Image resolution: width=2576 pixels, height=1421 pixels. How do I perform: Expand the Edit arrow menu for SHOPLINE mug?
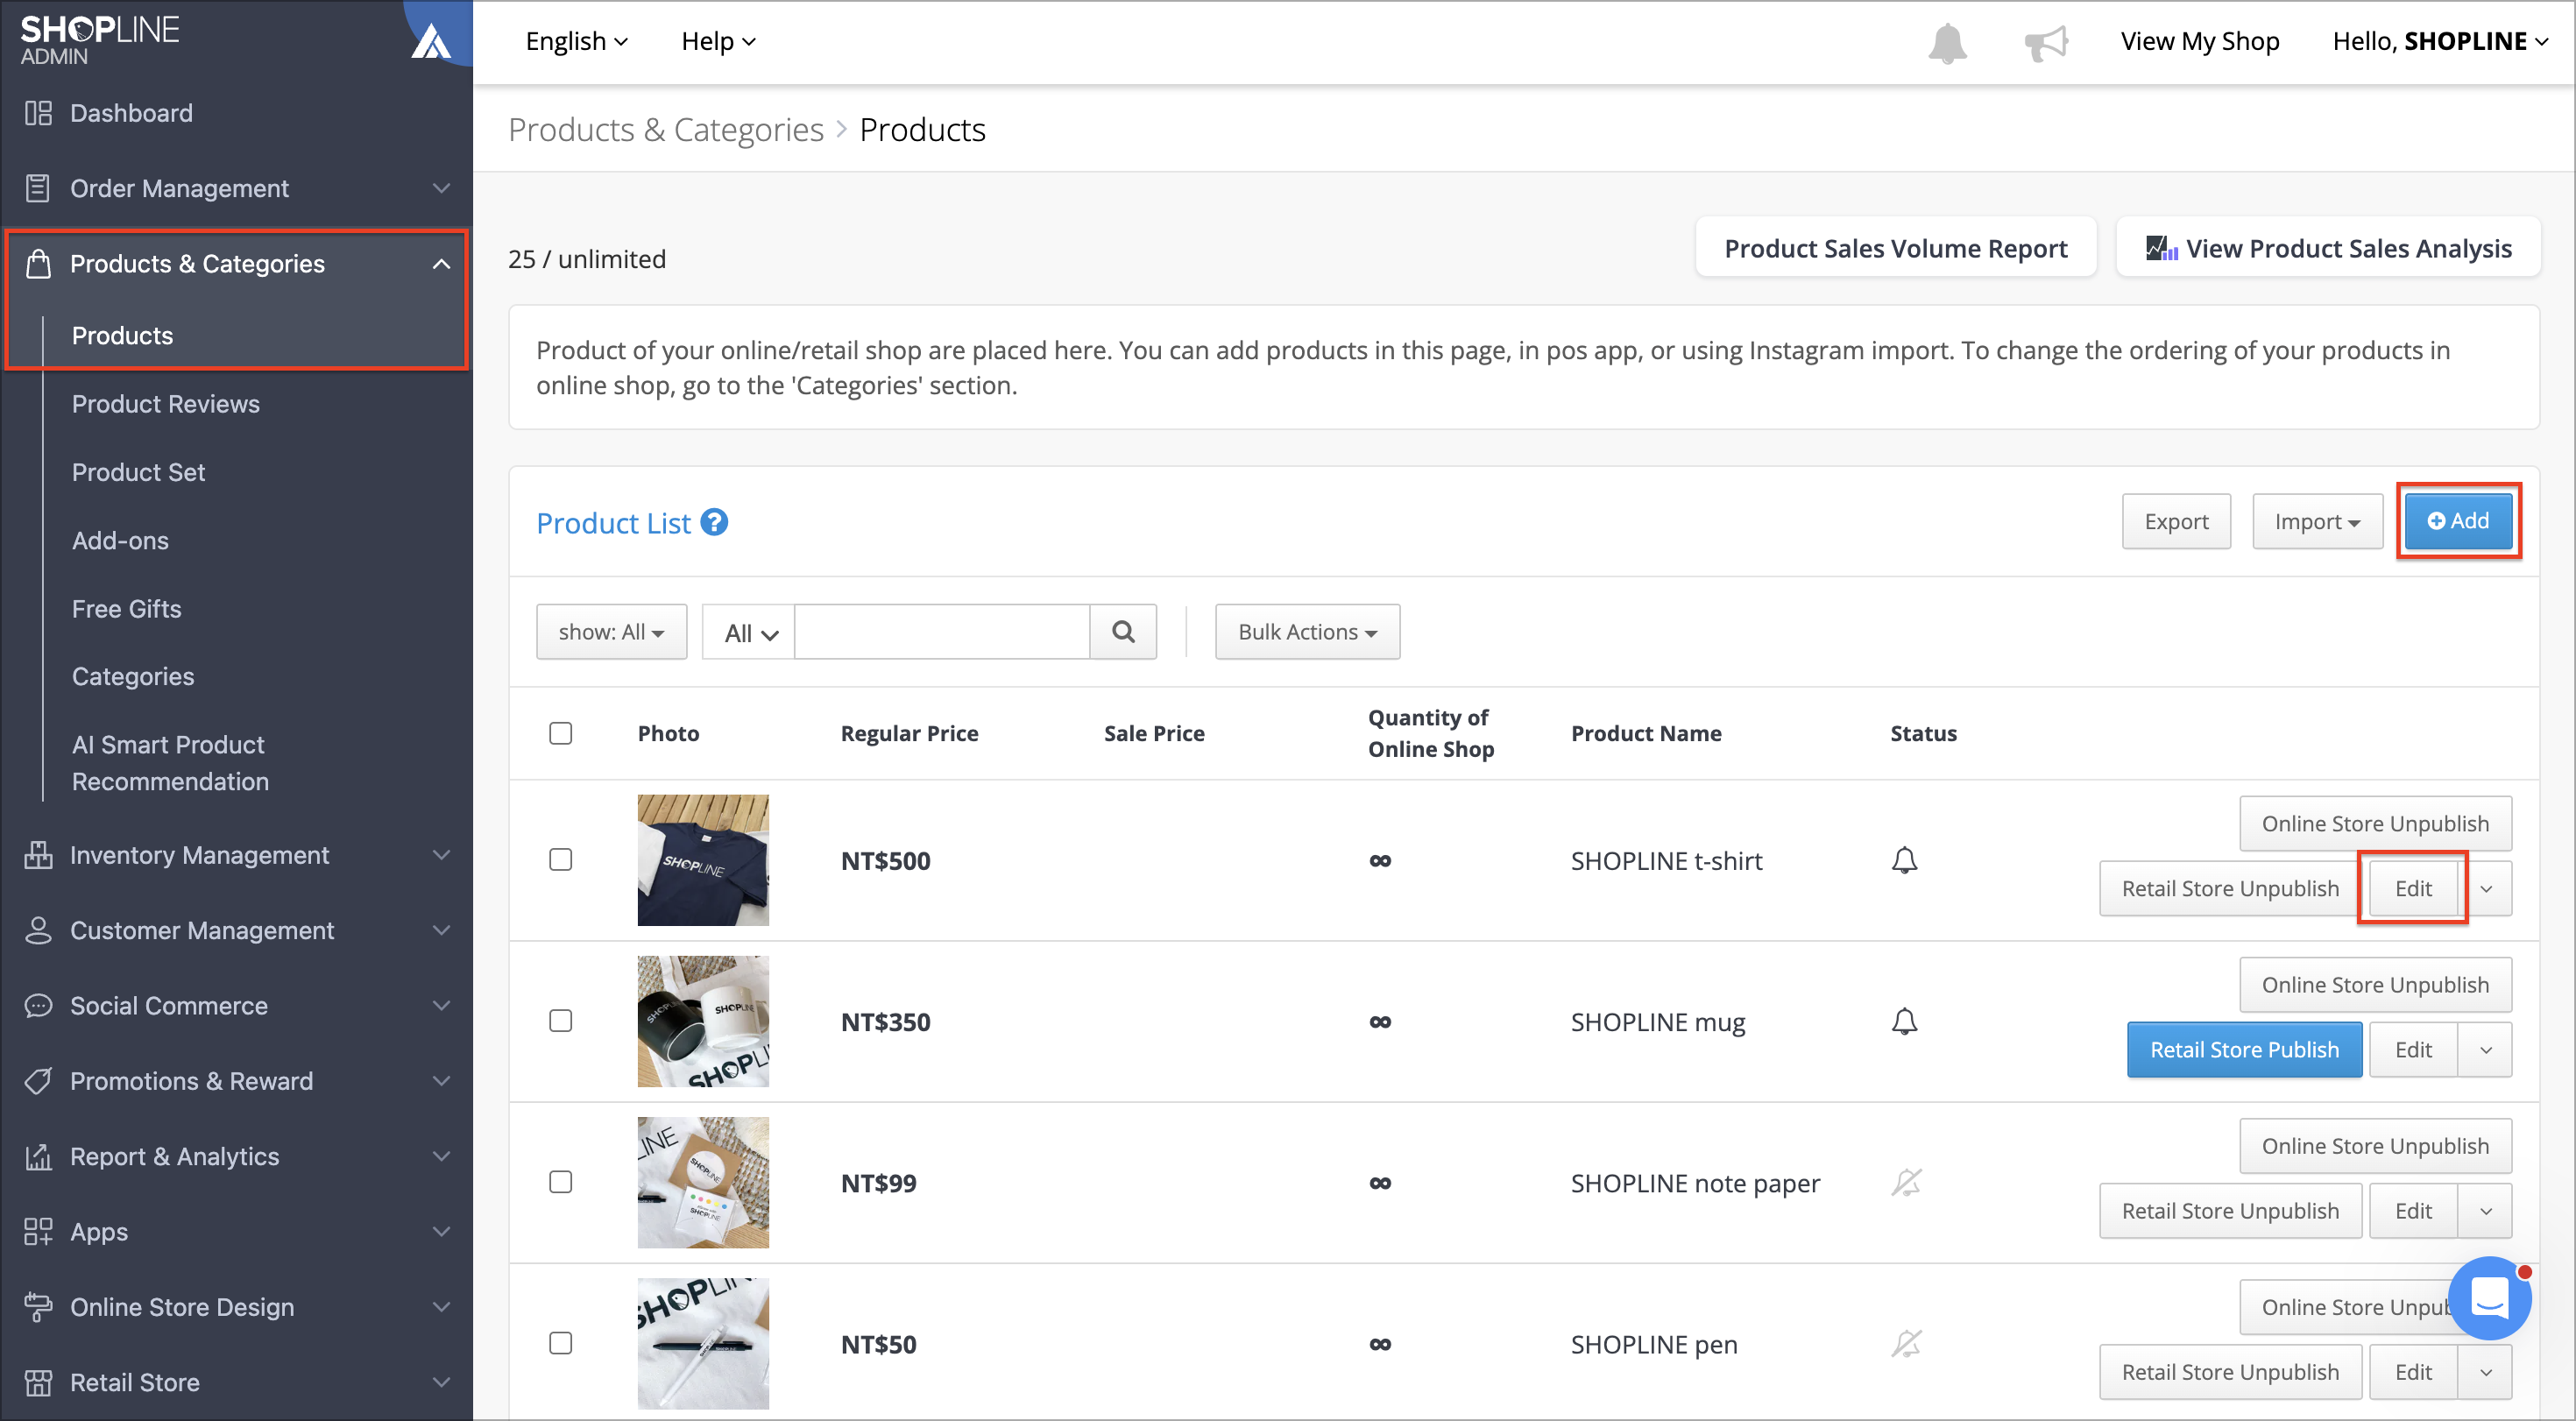(2485, 1050)
